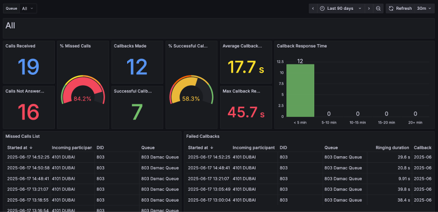Click the Failed Callbacks panel title
Viewport: 438px width, 212px height.
pyautogui.click(x=203, y=137)
